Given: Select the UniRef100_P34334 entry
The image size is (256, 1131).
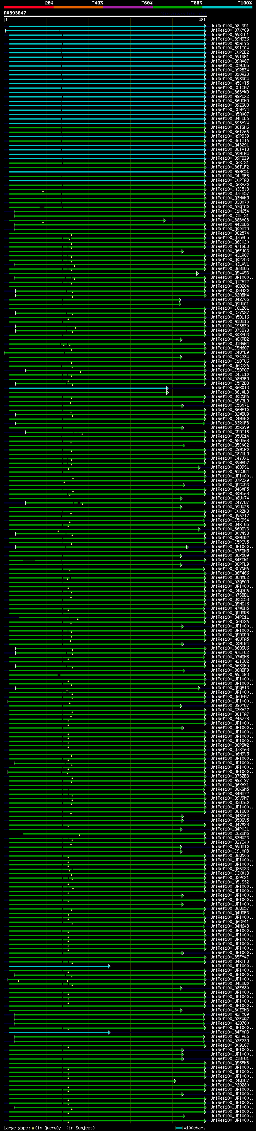Looking at the screenshot, I should click(x=230, y=357).
